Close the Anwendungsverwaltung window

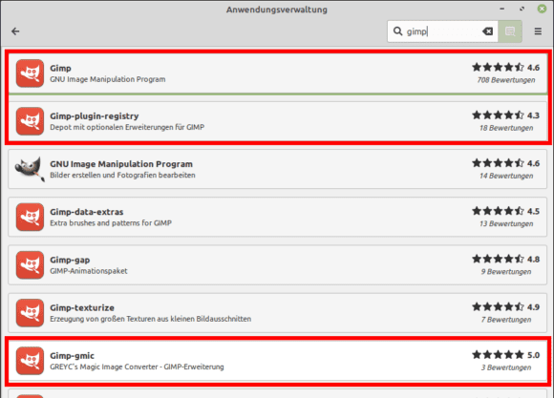(x=542, y=9)
